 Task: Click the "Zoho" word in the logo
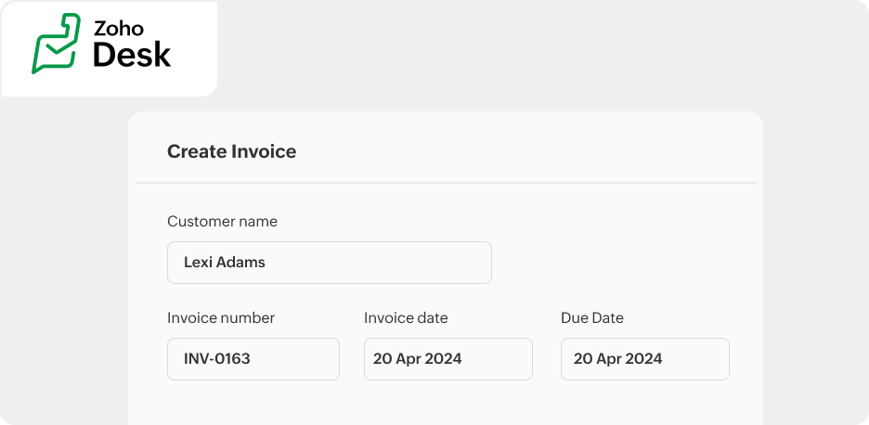point(117,28)
